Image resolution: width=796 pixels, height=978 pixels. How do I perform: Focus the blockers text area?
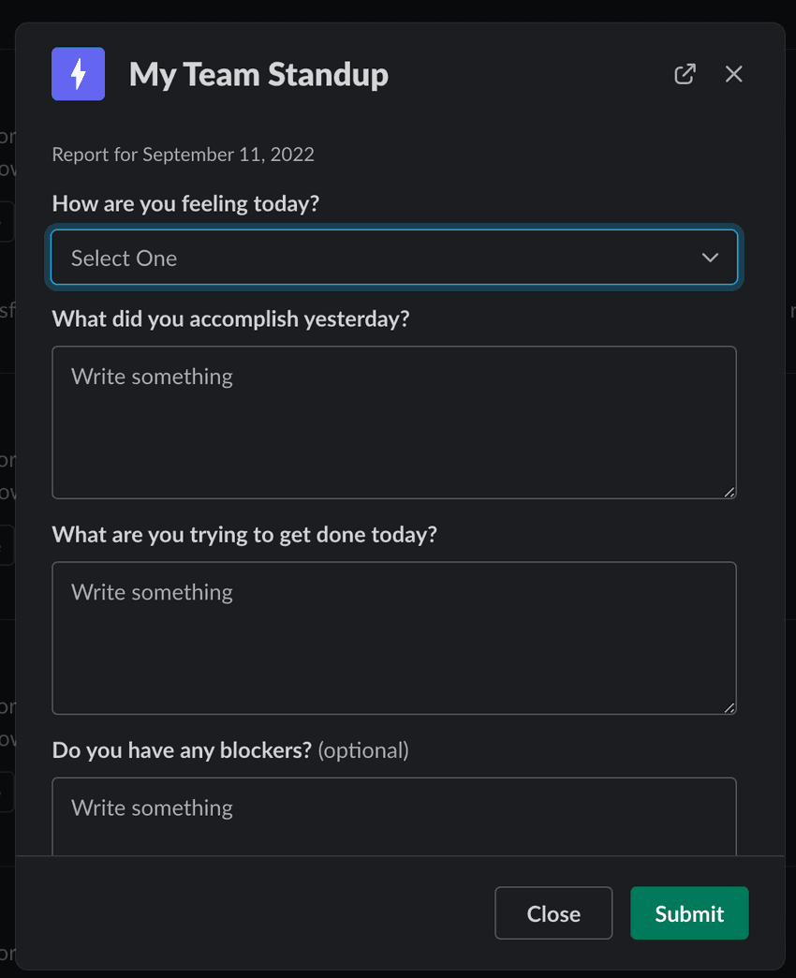point(394,817)
